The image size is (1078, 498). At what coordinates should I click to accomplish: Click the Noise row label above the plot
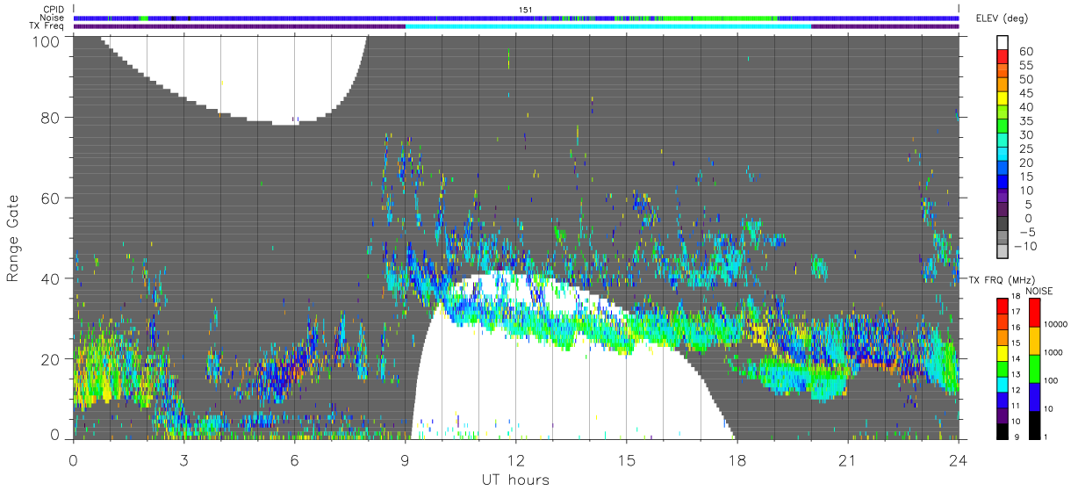point(53,18)
